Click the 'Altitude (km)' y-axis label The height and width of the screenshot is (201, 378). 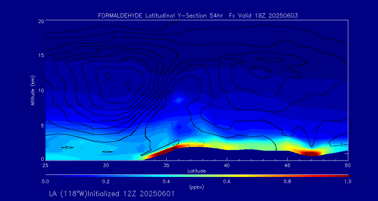pyautogui.click(x=32, y=90)
